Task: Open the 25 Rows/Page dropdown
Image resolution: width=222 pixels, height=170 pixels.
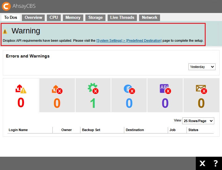Action: pyautogui.click(x=198, y=121)
